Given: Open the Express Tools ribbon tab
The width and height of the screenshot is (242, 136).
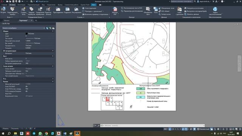Looking at the screenshot, I should click(85, 5).
